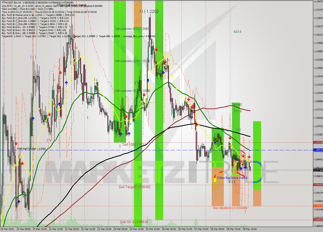Click the 1.24473 top price axis label
Image resolution: width=323 pixels, height=232 pixels.
tap(318, 2)
